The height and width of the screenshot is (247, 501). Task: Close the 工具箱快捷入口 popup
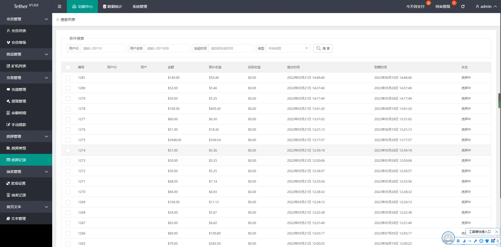coord(497,232)
